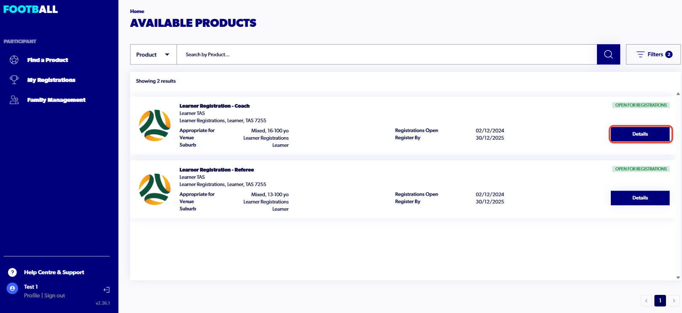Click the Search by Product input field
The width and height of the screenshot is (682, 313).
click(x=387, y=54)
